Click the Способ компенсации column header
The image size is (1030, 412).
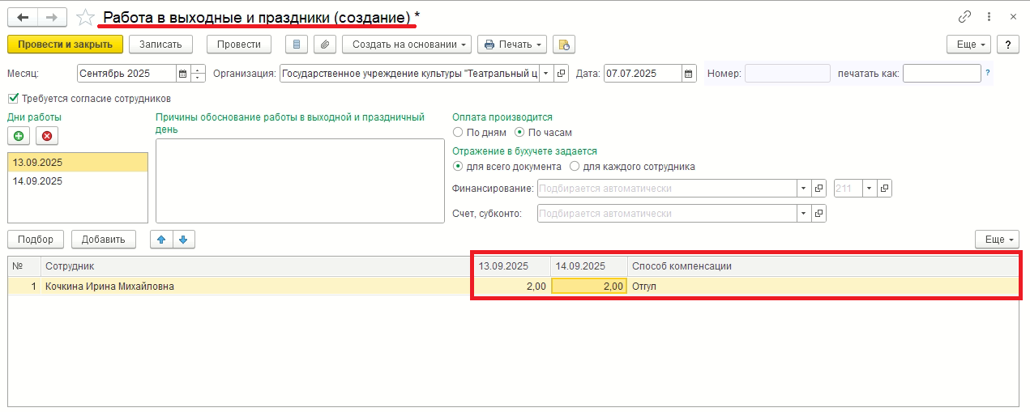(823, 265)
